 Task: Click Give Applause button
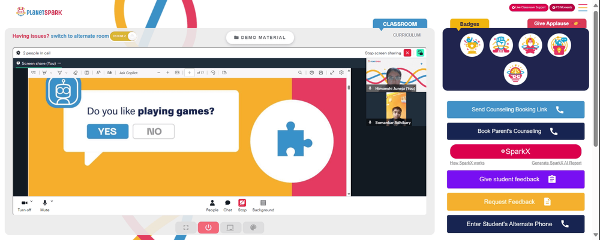point(557,23)
